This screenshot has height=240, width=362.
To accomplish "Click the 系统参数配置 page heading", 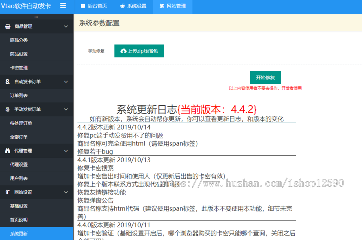I will pos(99,23).
